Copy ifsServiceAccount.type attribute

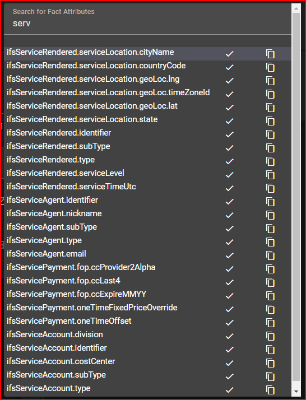[270, 390]
